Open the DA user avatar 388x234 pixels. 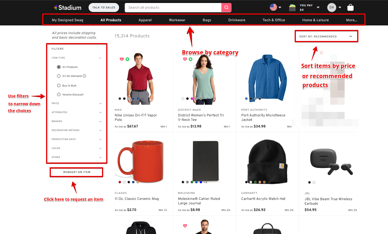pos(332,7)
